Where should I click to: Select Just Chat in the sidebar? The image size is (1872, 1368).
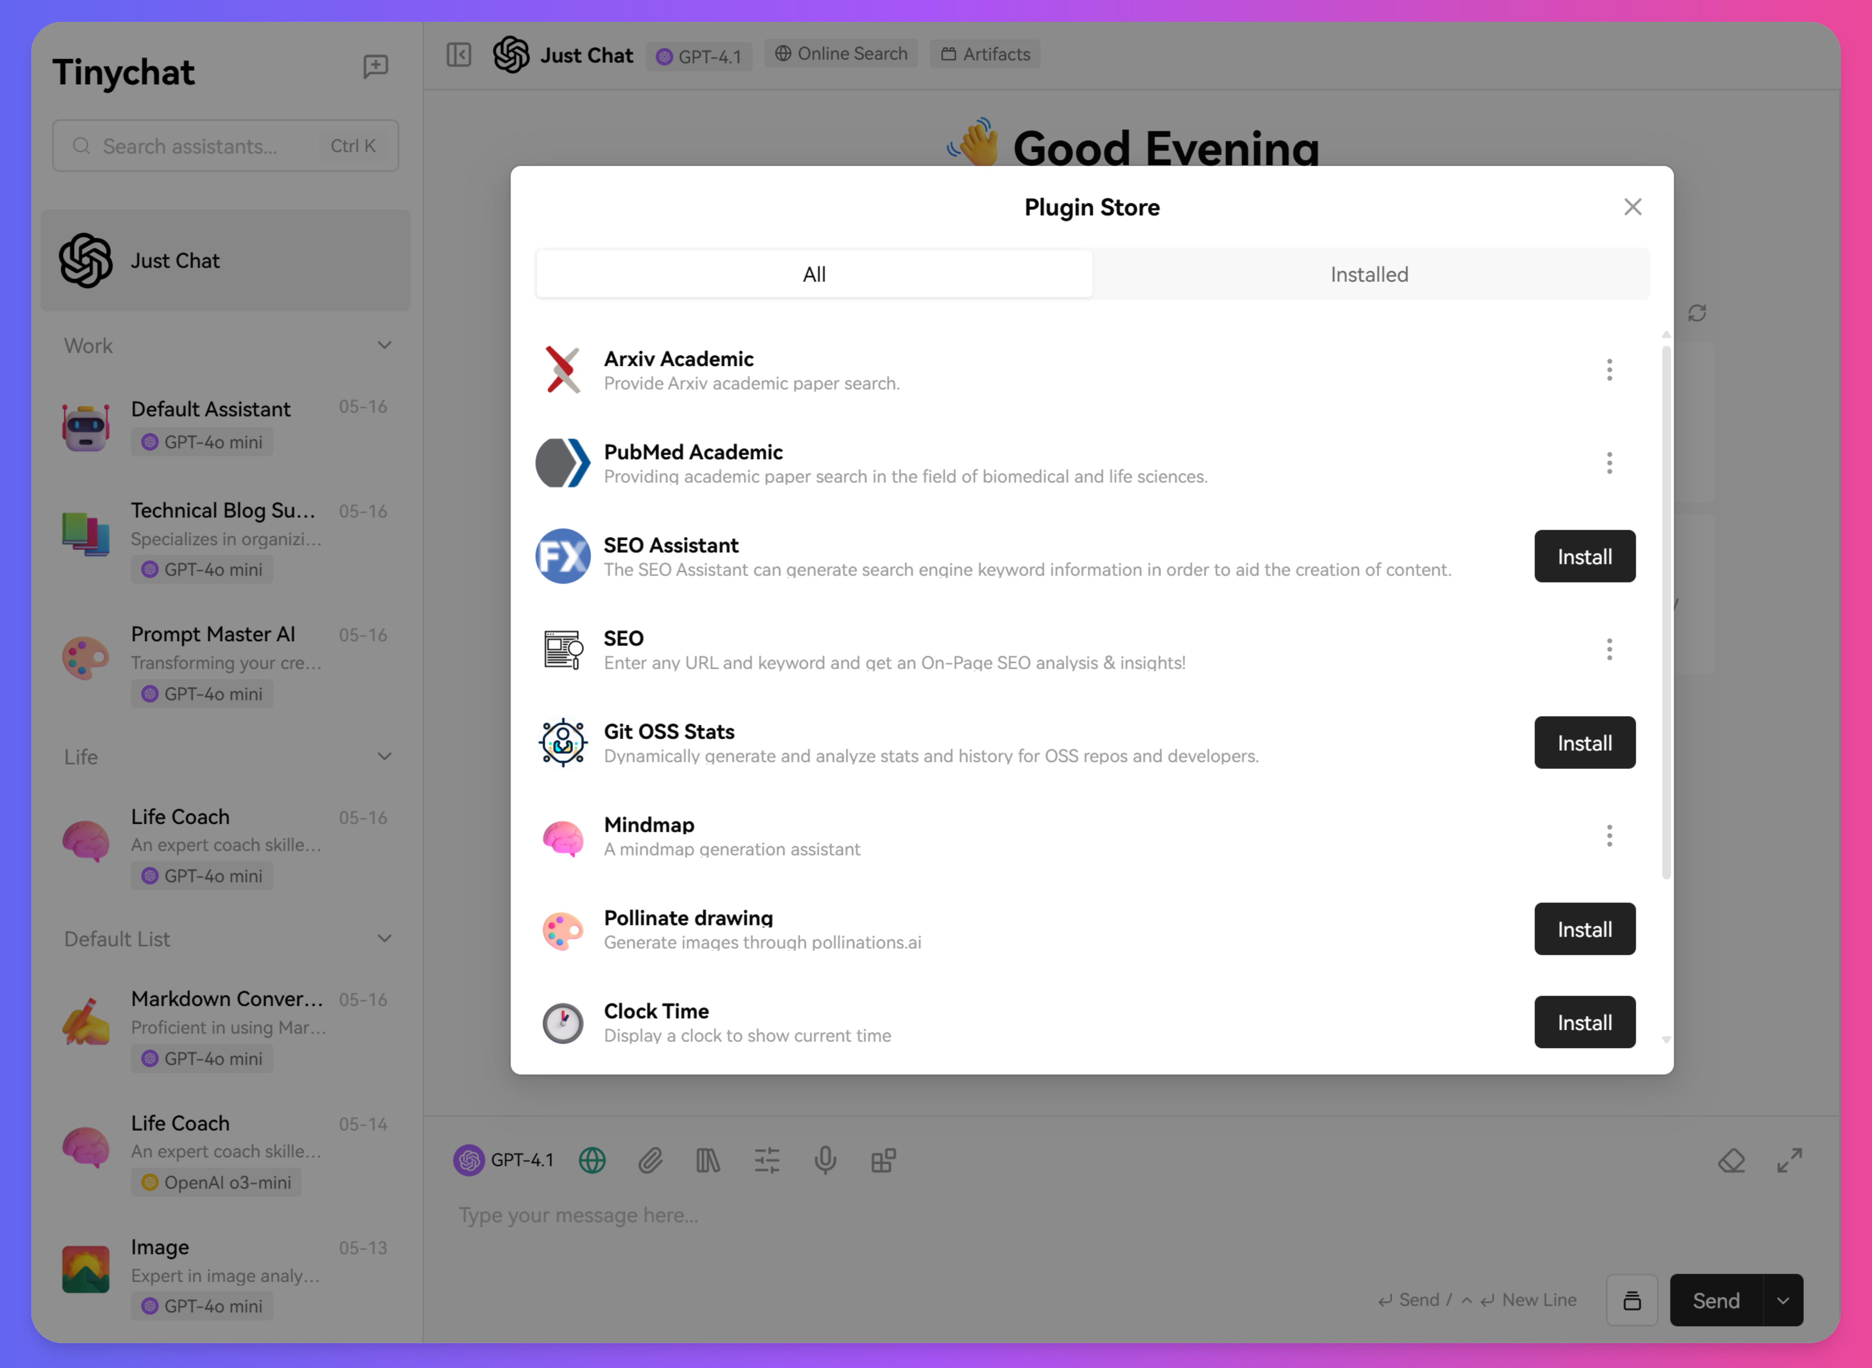click(x=225, y=261)
